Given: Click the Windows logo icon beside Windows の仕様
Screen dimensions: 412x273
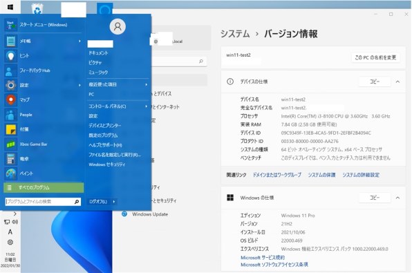Looking at the screenshot, I should (230, 198).
